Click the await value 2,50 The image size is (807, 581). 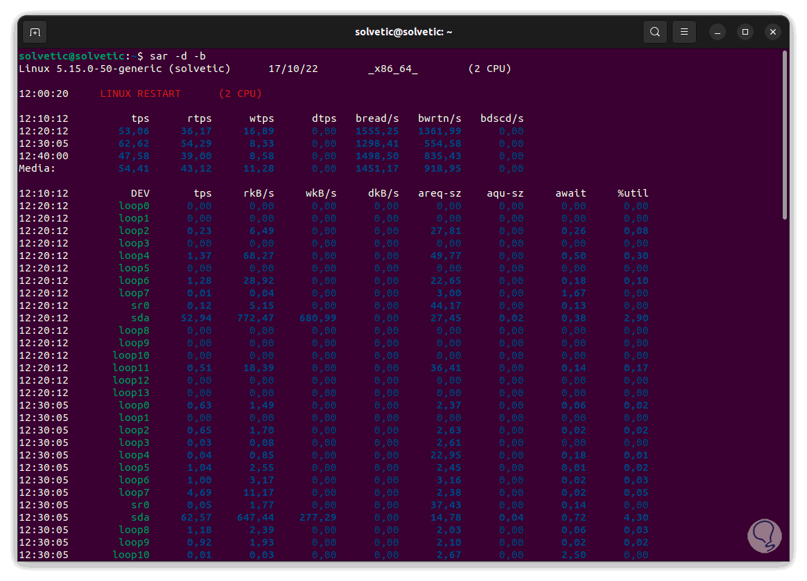coord(574,555)
